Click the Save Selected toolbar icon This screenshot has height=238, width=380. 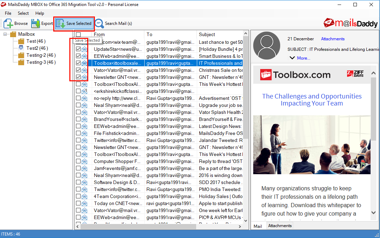pyautogui.click(x=61, y=23)
